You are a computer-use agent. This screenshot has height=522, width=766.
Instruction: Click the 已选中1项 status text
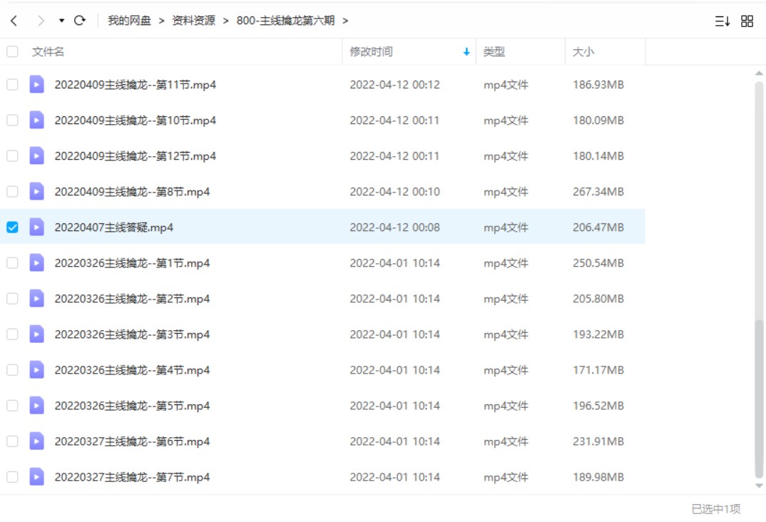pyautogui.click(x=716, y=509)
